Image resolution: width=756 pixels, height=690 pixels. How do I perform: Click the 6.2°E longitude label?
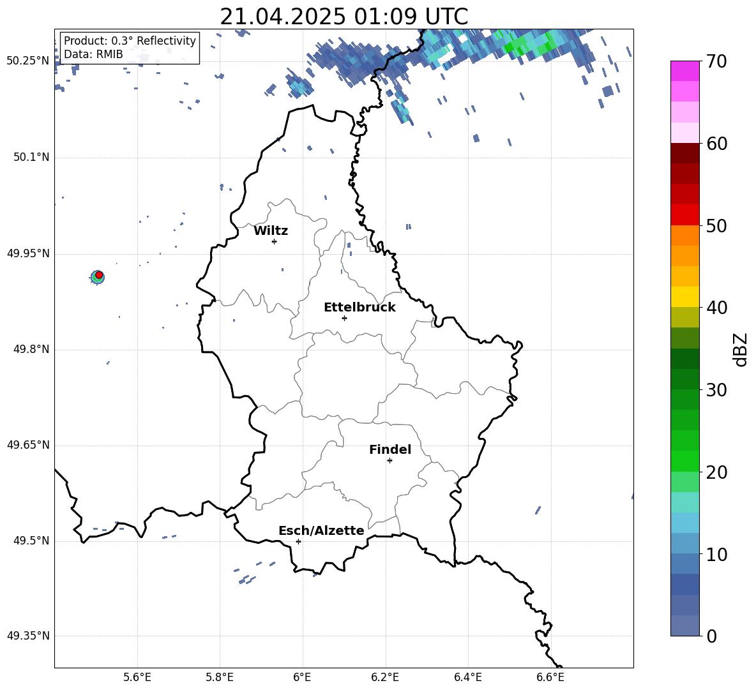[x=385, y=677]
